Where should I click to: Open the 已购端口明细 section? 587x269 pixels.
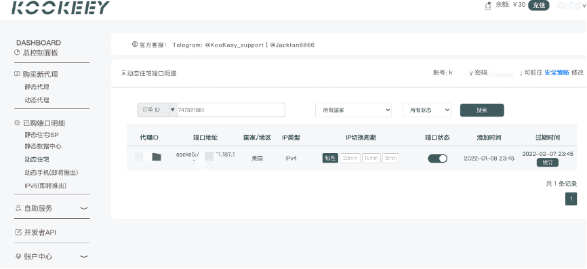[x=44, y=123]
